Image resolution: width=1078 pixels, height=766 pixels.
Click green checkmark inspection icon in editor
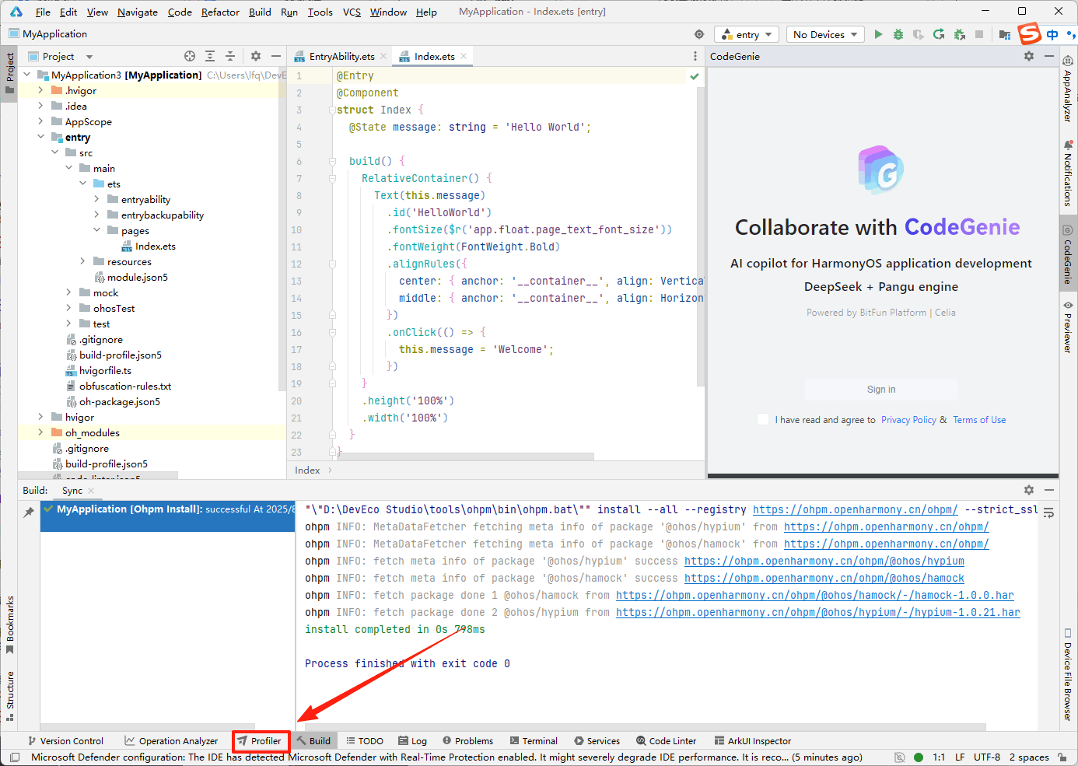pyautogui.click(x=695, y=76)
